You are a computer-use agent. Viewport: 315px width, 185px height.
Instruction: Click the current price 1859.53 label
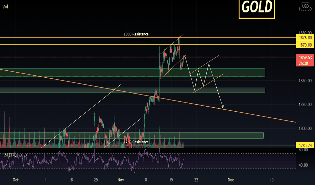[x=305, y=58]
